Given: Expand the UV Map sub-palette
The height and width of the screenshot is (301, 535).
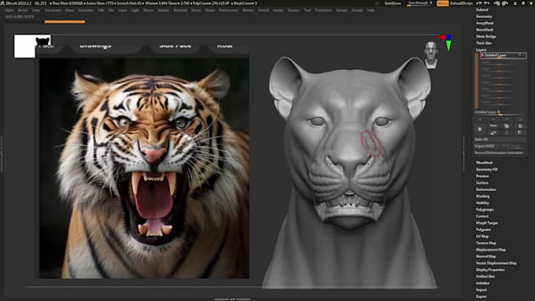Looking at the screenshot, I should pyautogui.click(x=482, y=237).
